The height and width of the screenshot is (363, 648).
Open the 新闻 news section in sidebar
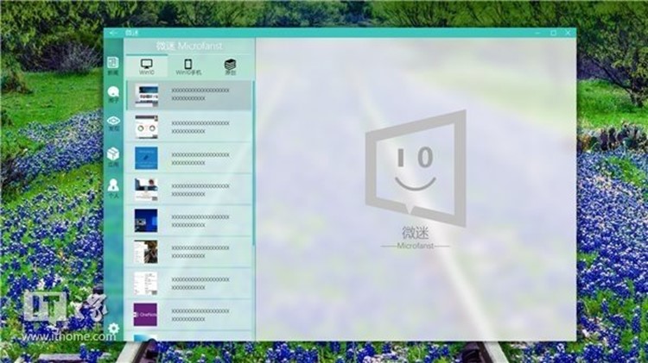[x=113, y=66]
